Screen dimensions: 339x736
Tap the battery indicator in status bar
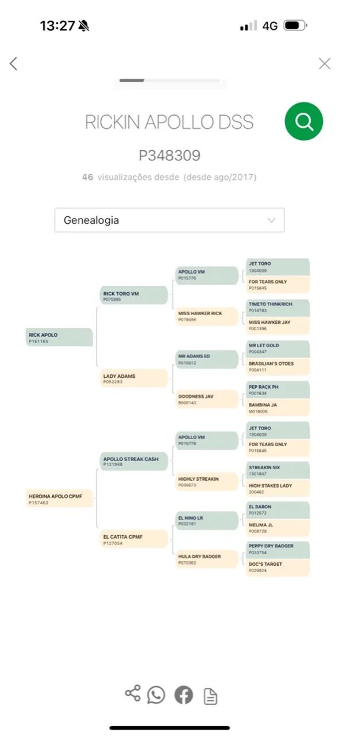coord(295,26)
